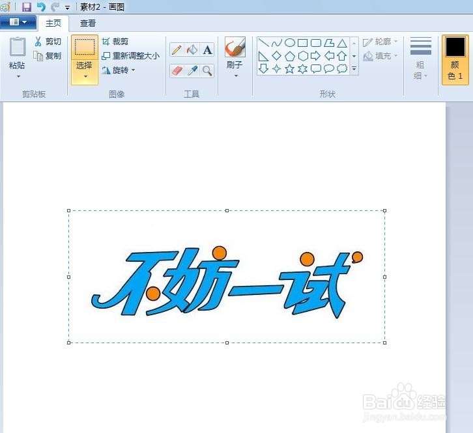Screen dimensions: 473x433
Task: Select the Text tool
Action: pos(207,49)
